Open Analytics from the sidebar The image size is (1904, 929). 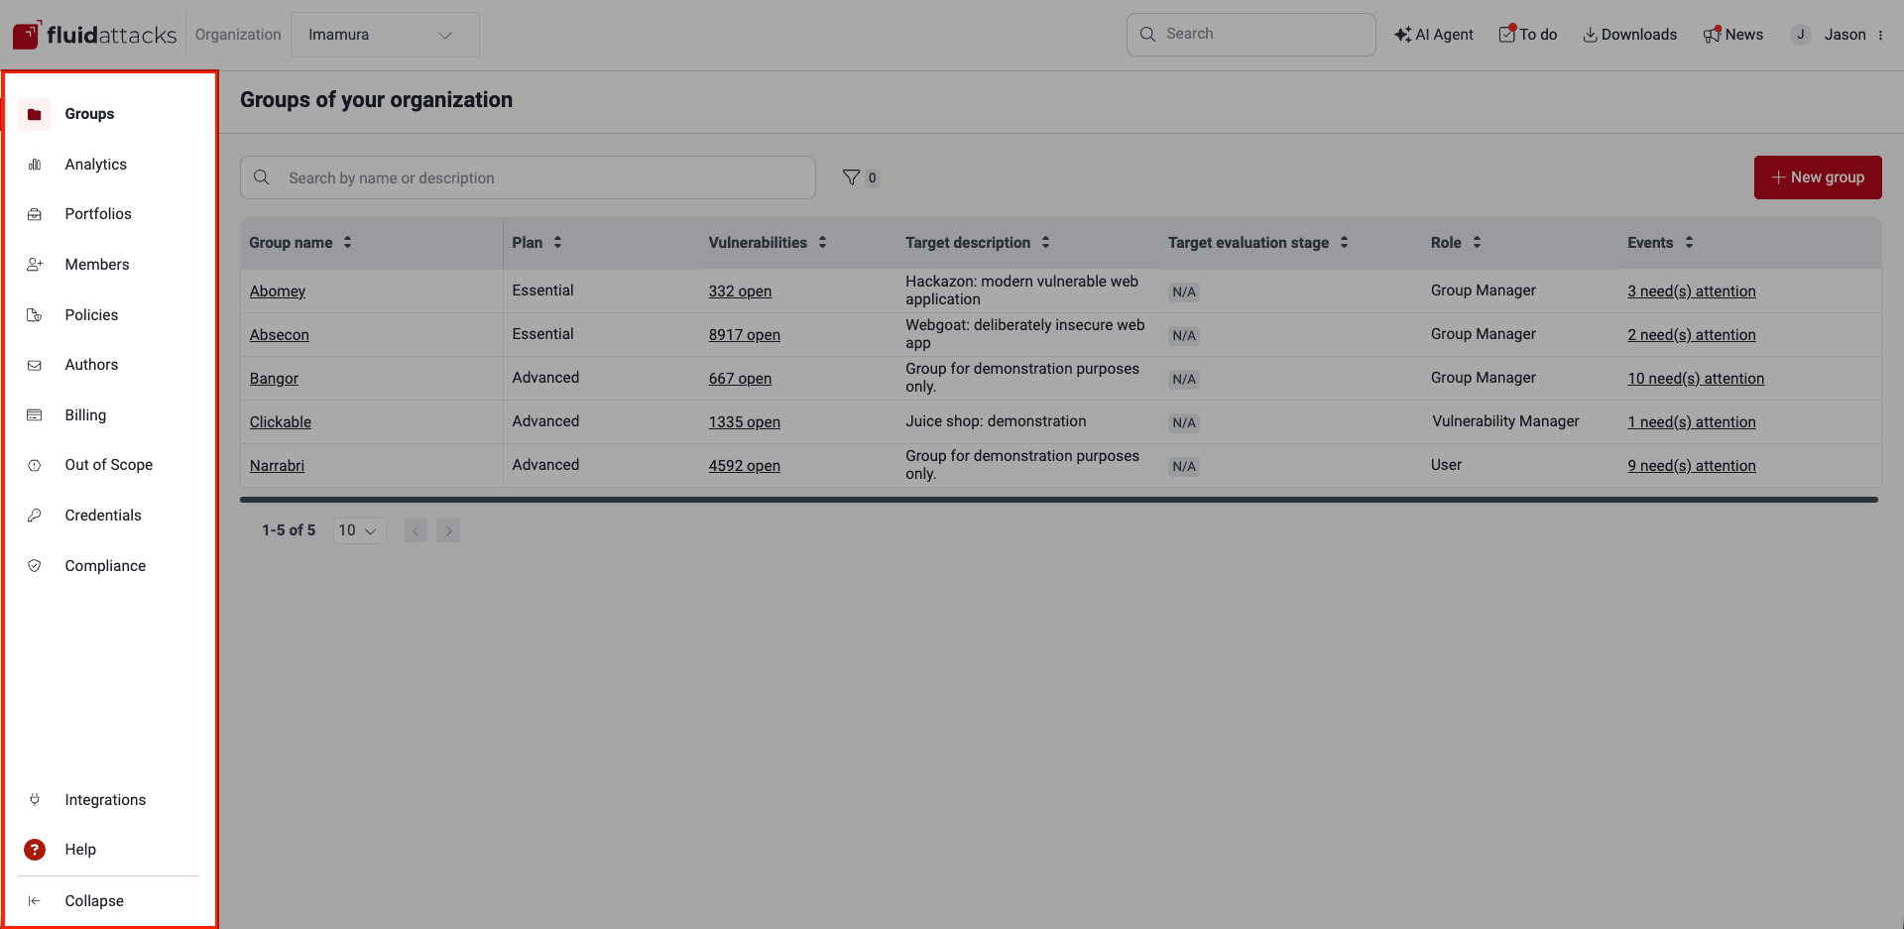[x=35, y=164]
